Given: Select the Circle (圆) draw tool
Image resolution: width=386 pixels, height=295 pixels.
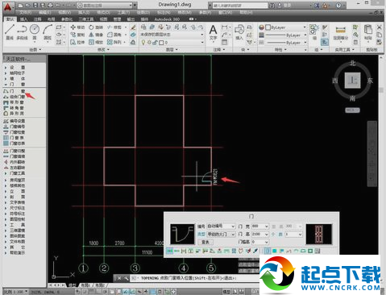Looking at the screenshot, I should [35, 31].
